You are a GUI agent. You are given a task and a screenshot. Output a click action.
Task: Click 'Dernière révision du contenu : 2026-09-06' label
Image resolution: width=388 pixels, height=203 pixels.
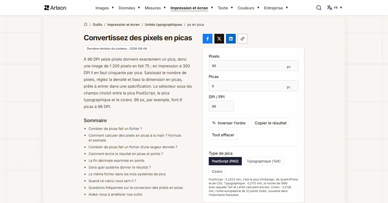click(117, 49)
